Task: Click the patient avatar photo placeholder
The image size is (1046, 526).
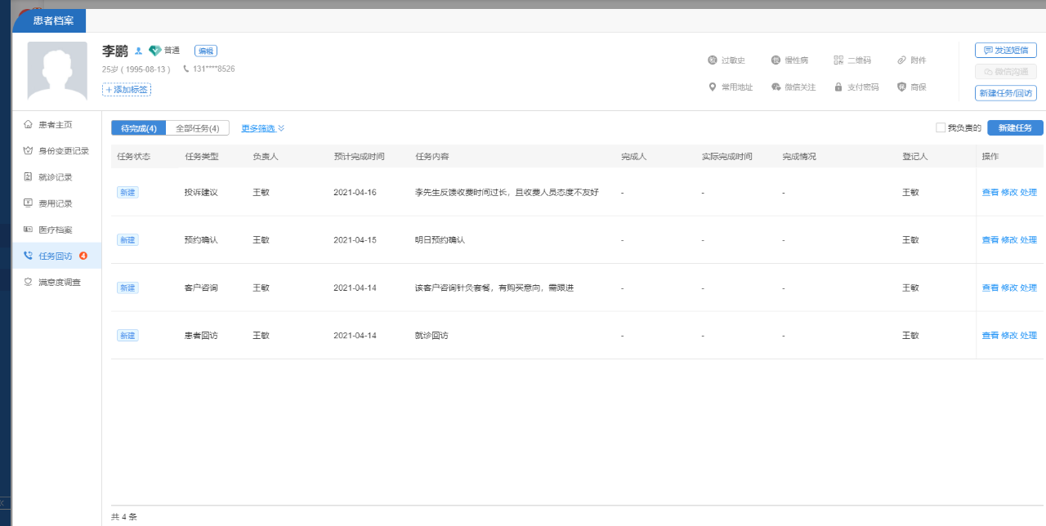Action: click(57, 71)
